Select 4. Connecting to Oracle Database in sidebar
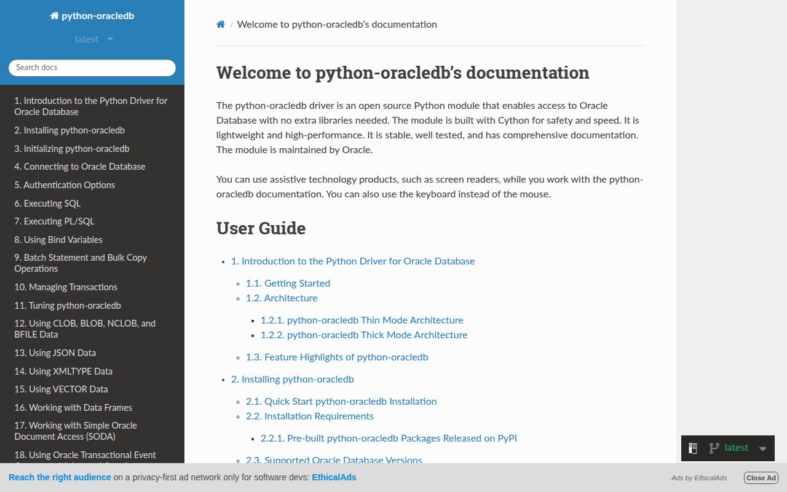Screen dimensions: 787x492 (92, 167)
